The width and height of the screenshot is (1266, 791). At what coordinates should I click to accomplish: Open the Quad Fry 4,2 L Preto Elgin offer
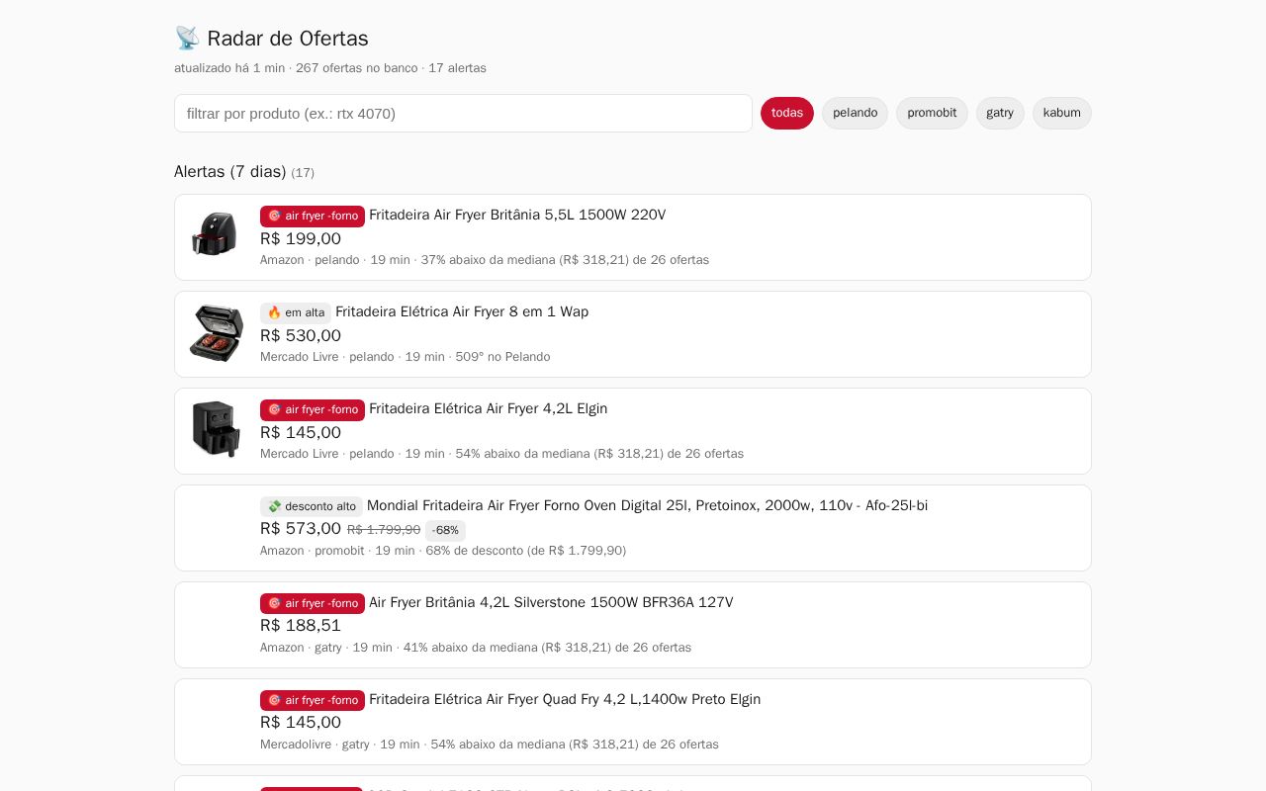point(565,699)
